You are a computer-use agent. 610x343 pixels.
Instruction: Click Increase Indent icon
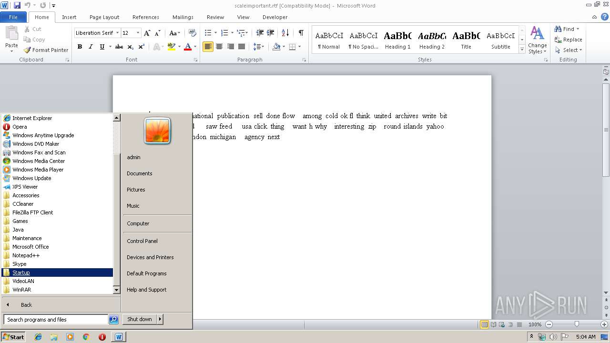click(x=271, y=33)
